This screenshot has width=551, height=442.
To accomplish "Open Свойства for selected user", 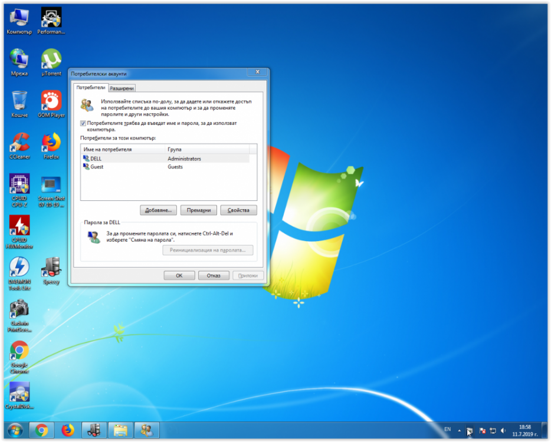I will [238, 210].
